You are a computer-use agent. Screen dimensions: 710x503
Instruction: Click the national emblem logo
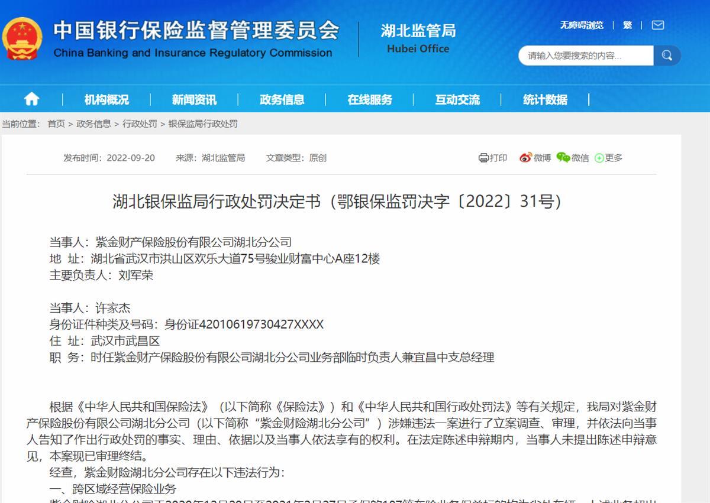pyautogui.click(x=22, y=38)
